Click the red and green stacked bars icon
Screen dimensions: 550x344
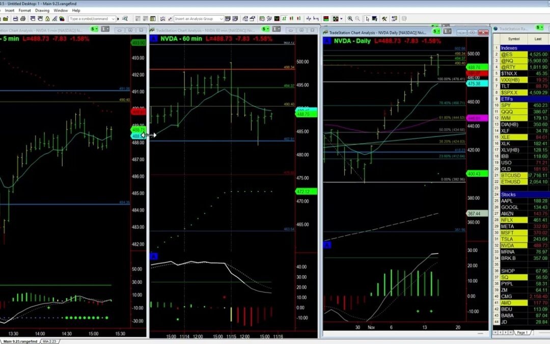coord(326,19)
